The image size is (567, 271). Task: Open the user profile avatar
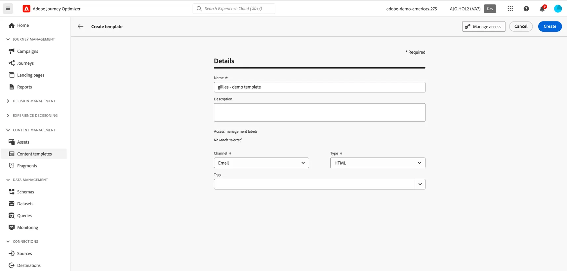[x=558, y=9]
